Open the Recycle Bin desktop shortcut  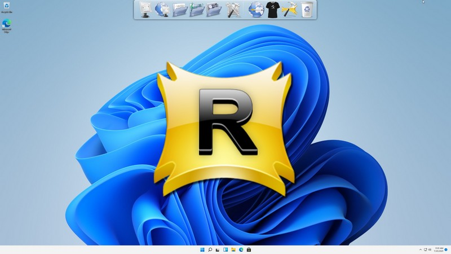click(x=7, y=7)
